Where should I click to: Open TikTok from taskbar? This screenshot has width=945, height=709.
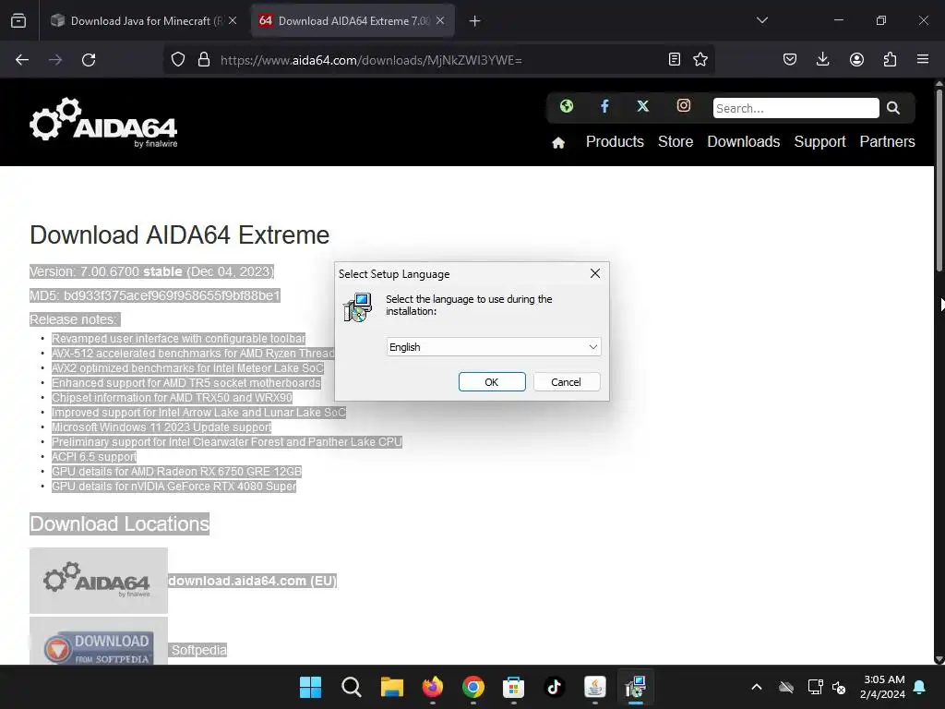coord(555,687)
